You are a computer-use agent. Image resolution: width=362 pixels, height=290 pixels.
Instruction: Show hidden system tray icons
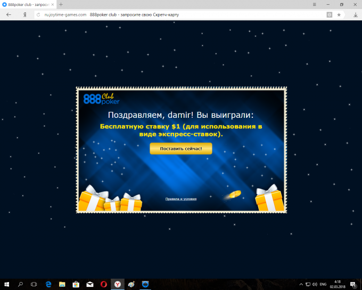click(x=301, y=285)
